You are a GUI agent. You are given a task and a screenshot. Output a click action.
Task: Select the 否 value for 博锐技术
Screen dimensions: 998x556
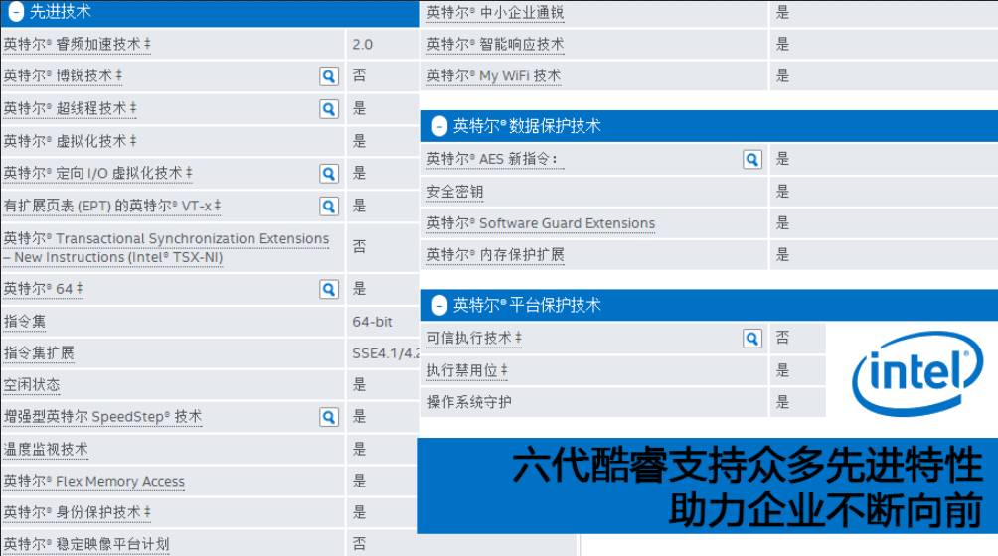(x=359, y=75)
